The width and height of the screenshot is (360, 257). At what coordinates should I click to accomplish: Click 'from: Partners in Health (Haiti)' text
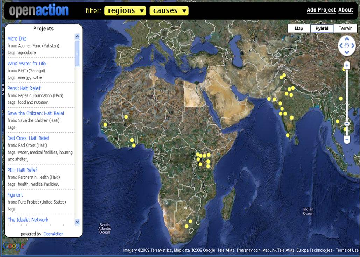34,177
